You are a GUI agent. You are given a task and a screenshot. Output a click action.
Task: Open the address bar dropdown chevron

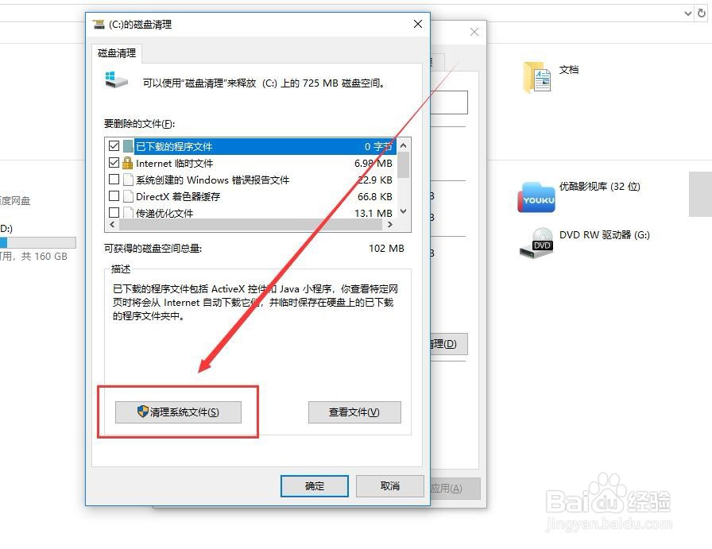click(x=688, y=14)
